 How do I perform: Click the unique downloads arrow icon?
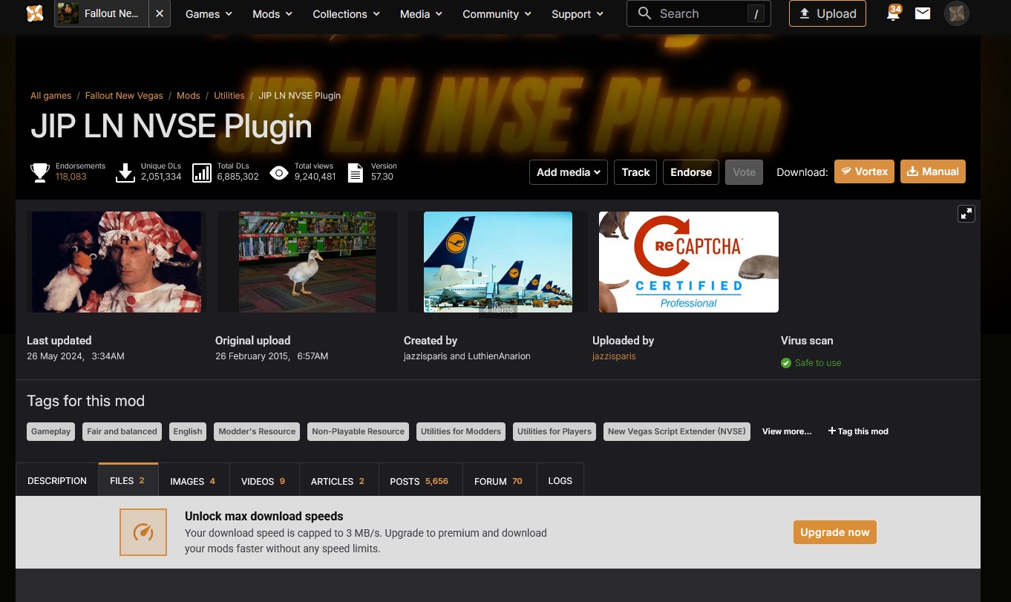126,172
